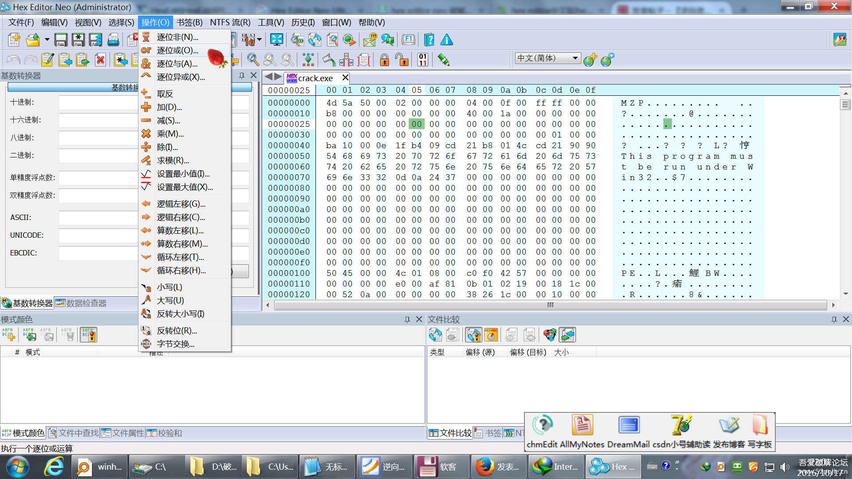Click the Find magnifier toolbar icon

[x=253, y=59]
